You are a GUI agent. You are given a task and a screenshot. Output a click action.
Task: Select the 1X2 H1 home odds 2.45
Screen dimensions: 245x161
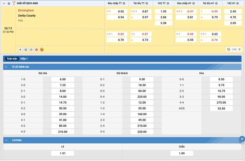tap(233, 11)
